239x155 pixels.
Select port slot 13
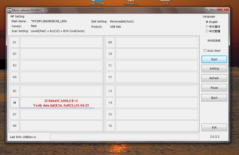[110, 91]
